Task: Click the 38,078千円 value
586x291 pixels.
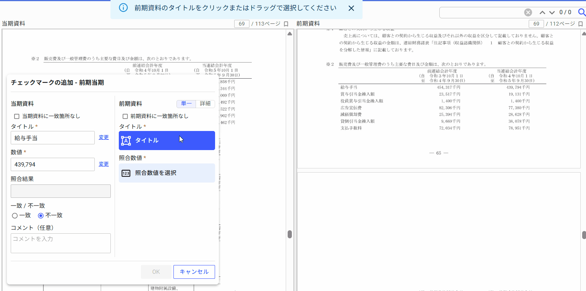Action: [519, 121]
